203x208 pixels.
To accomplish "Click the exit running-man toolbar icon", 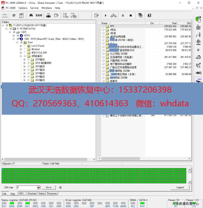I will [x=149, y=15].
